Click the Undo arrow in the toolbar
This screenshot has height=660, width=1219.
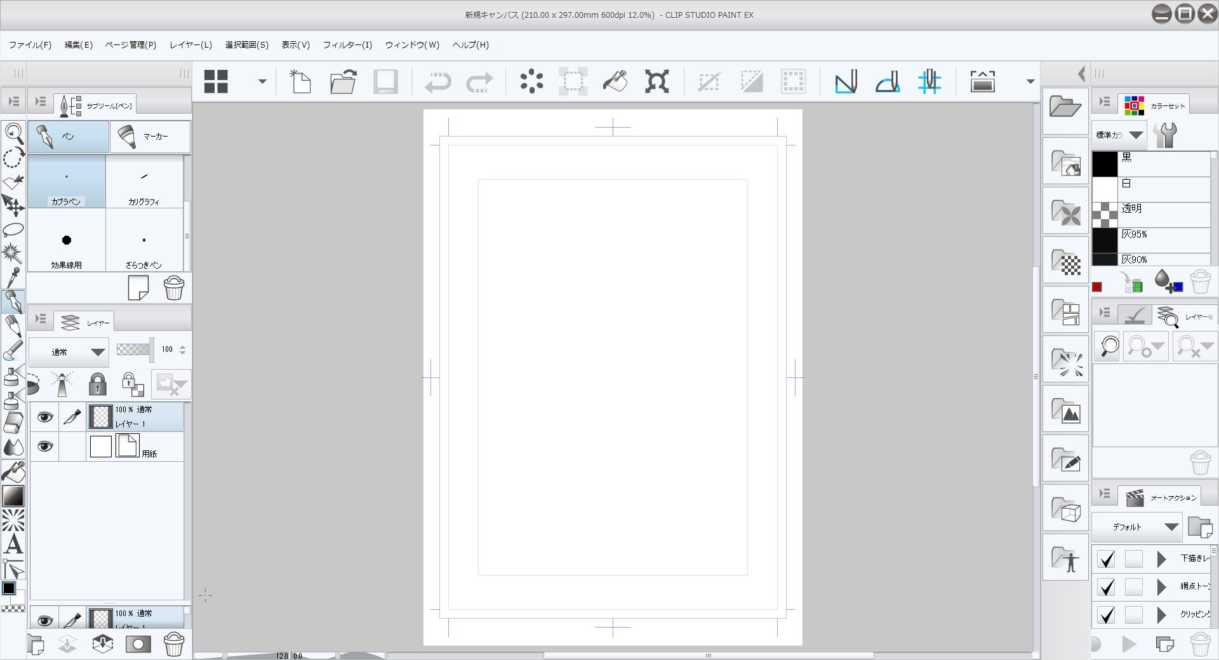click(x=437, y=82)
